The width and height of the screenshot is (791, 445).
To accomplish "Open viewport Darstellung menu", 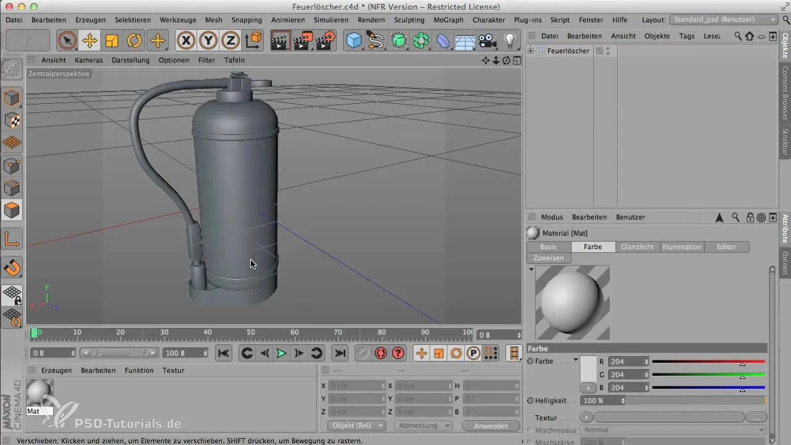I will point(130,60).
